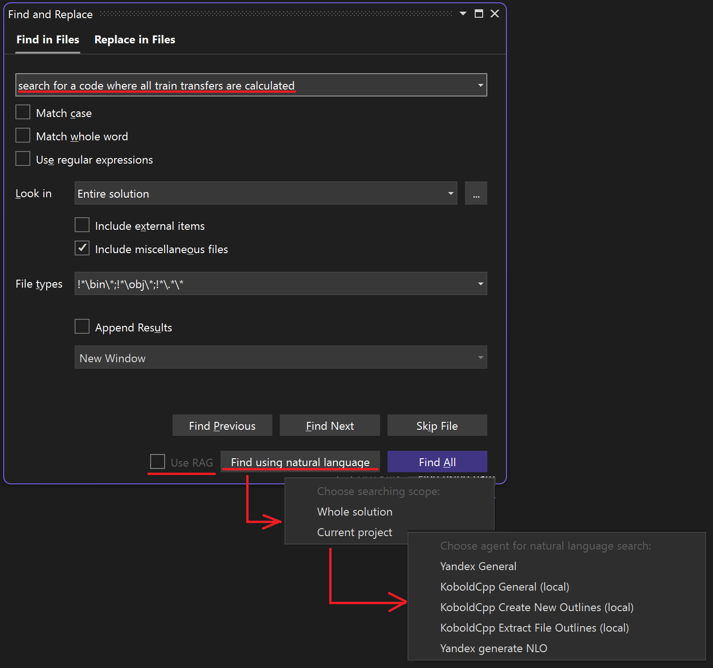Pick the Yandex General agent

[x=478, y=566]
